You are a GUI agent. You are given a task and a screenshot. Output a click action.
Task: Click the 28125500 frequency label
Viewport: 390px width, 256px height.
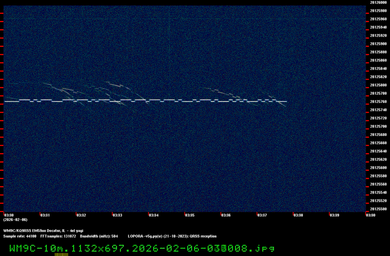378,209
